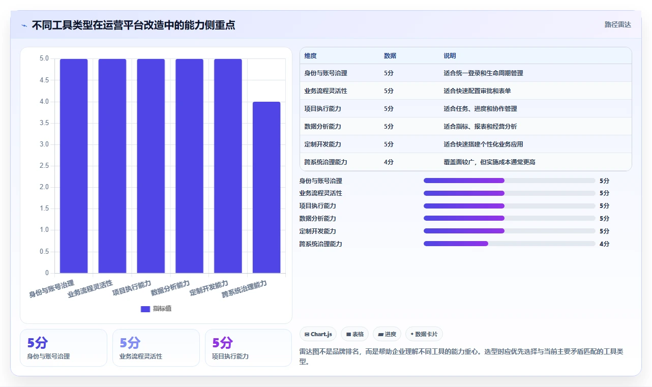Click the 项目执行能力 bar in the chart
The height and width of the screenshot is (387, 652).
(x=151, y=166)
